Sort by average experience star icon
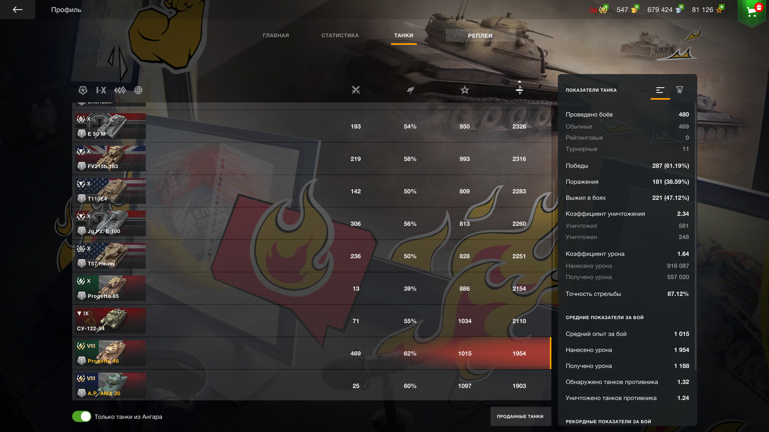 [465, 90]
